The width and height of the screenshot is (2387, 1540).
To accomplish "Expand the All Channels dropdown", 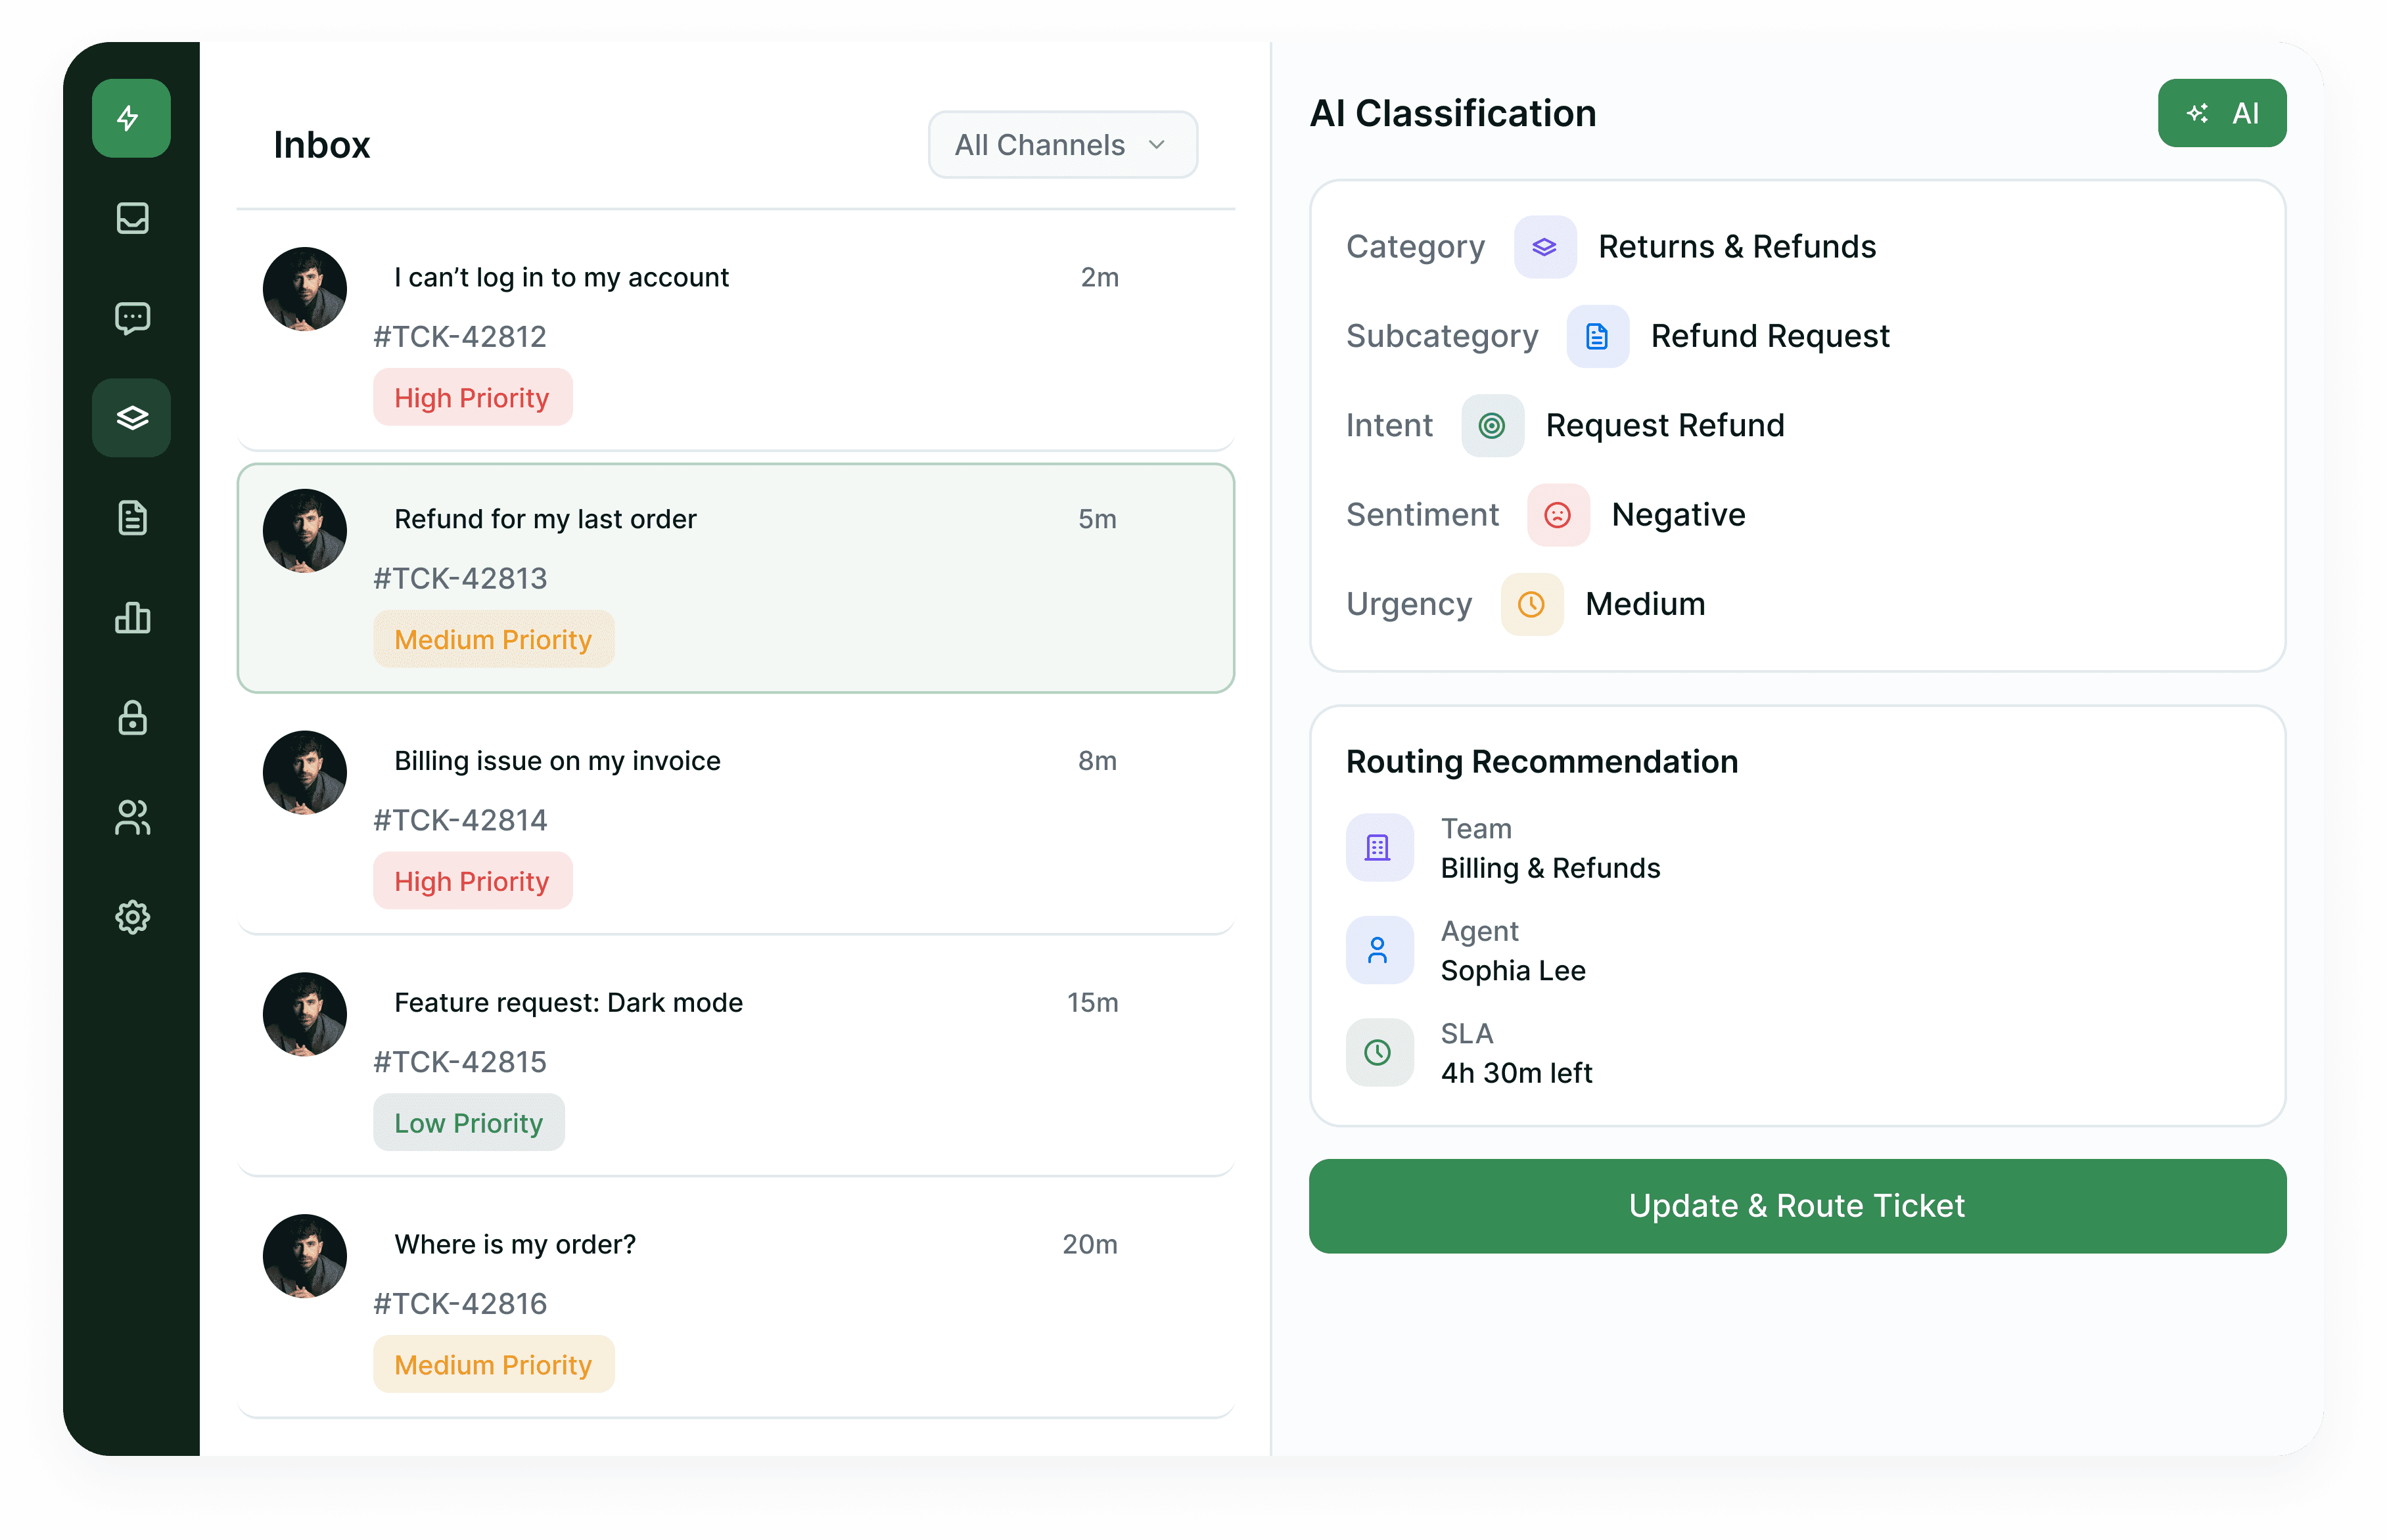I will click(x=1063, y=145).
